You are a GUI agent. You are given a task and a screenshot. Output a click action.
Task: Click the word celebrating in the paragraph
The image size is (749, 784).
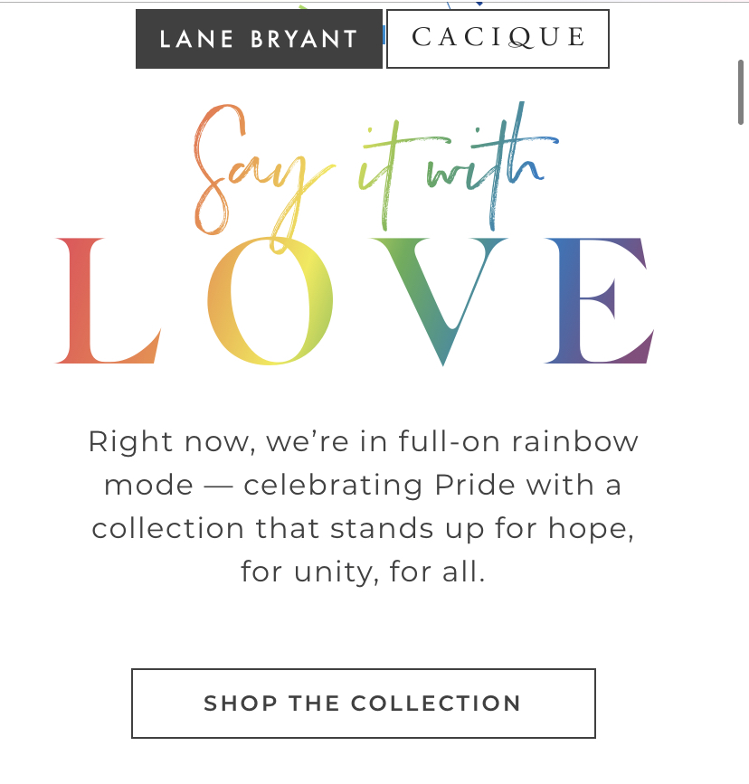(x=333, y=486)
